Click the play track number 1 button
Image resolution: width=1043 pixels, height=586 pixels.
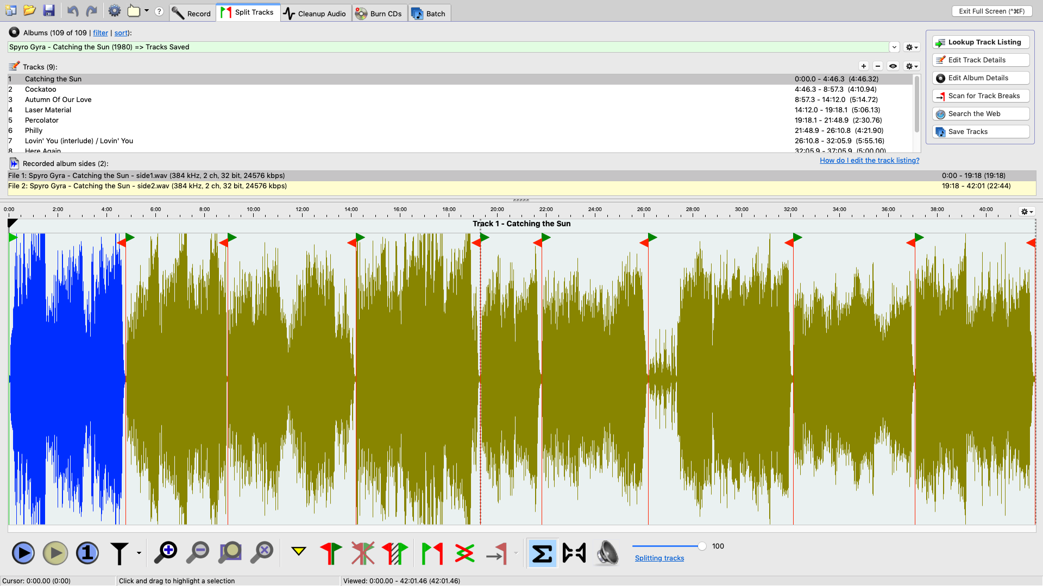tap(87, 553)
